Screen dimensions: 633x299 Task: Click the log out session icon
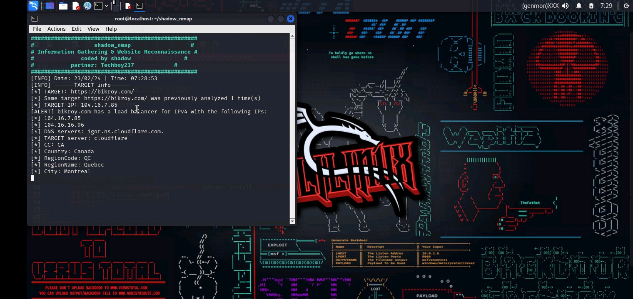coord(626,6)
